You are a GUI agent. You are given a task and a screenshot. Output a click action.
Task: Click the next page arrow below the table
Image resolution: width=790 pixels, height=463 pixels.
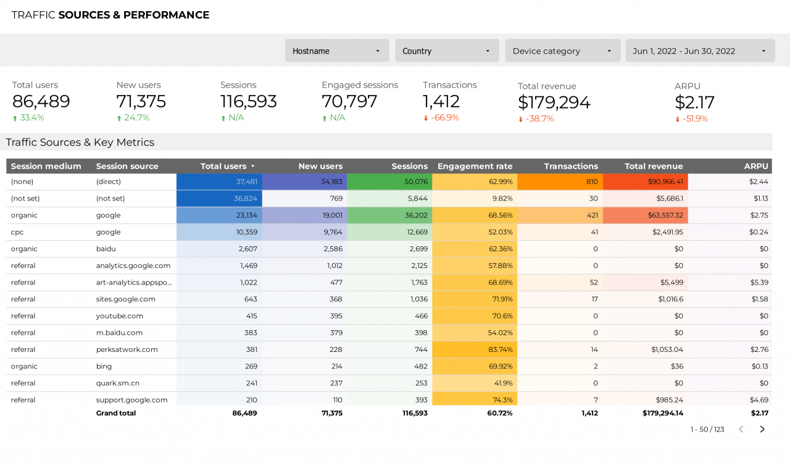coord(762,428)
